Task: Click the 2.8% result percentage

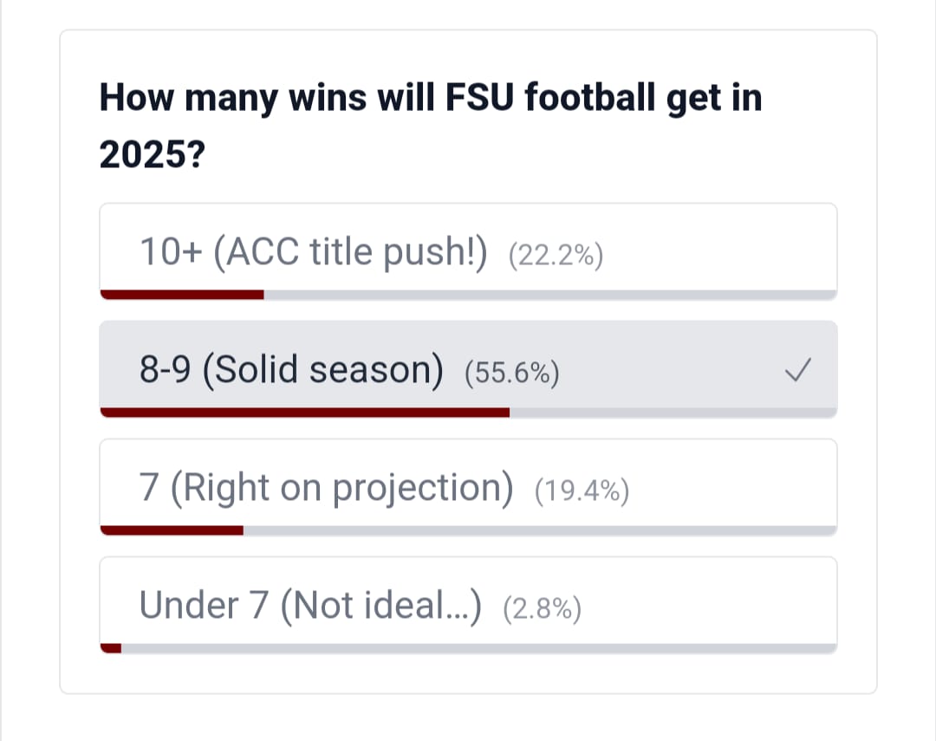Action: (542, 609)
